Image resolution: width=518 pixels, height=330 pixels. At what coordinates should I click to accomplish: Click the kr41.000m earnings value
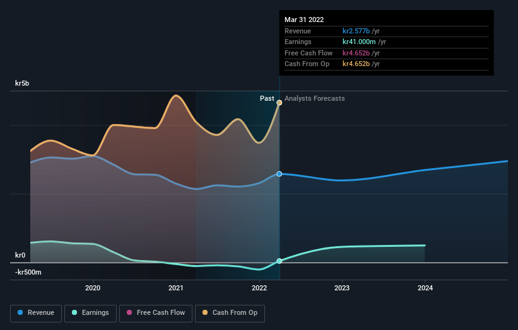pos(359,42)
